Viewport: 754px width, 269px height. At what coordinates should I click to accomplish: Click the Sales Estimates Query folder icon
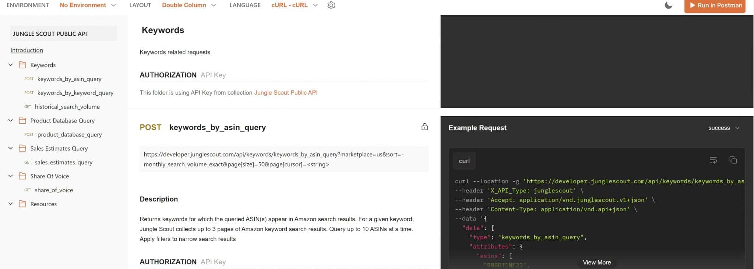point(22,148)
